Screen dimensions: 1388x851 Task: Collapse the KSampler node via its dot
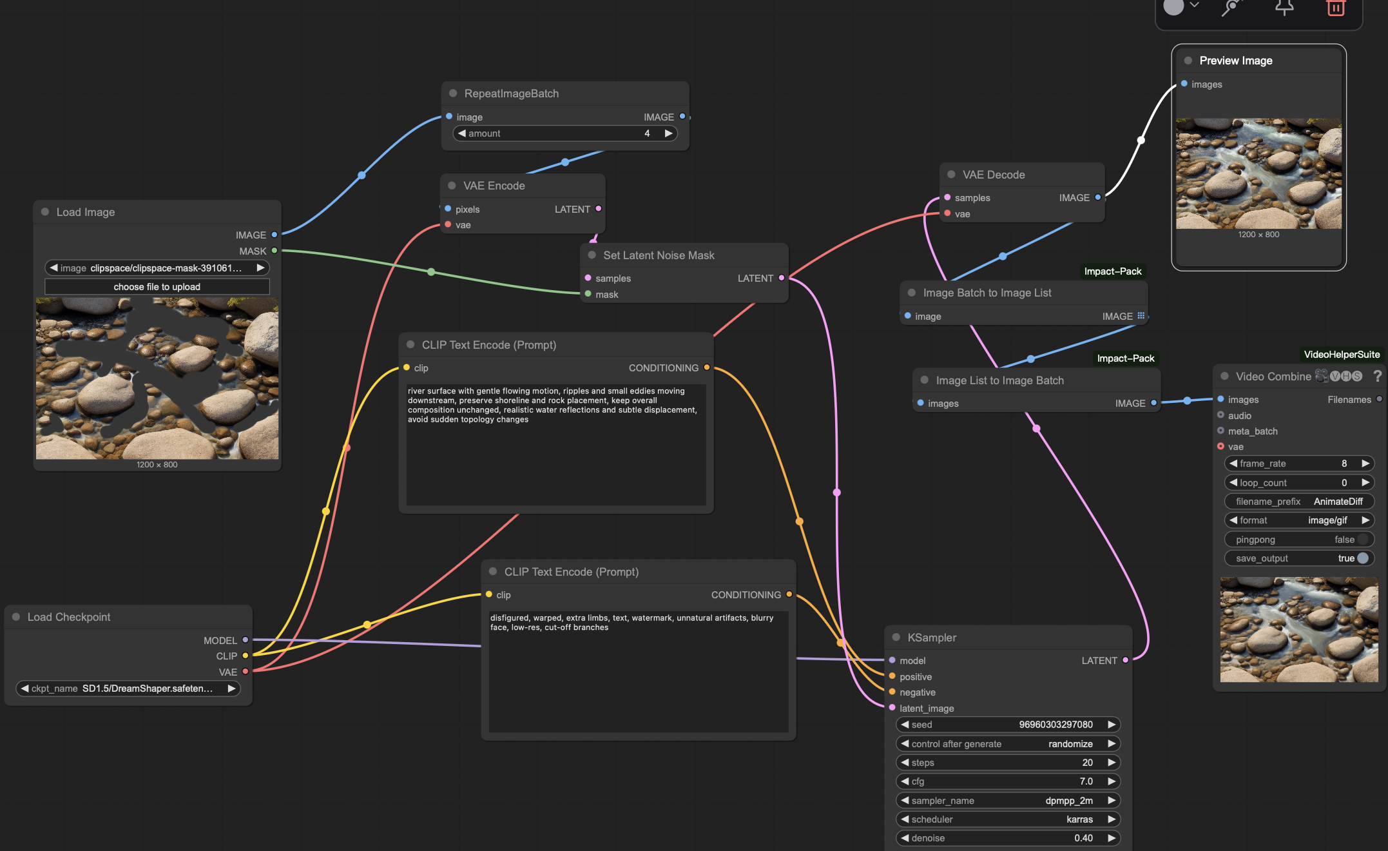(896, 637)
